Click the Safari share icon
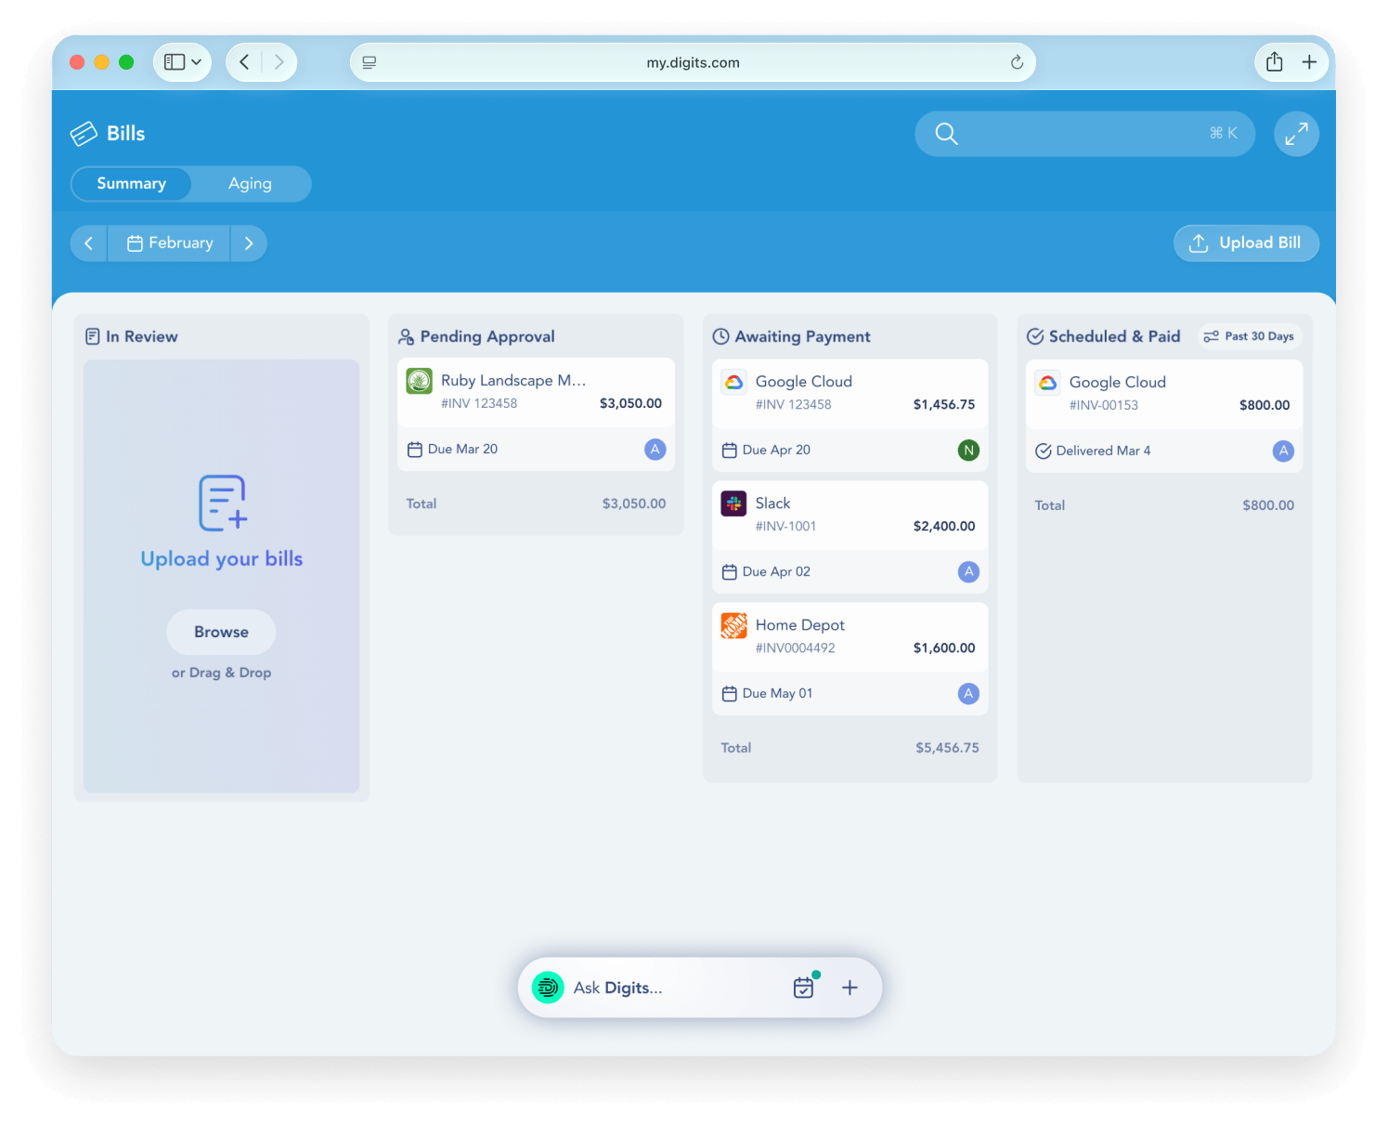Image resolution: width=1388 pixels, height=1125 pixels. point(1274,62)
